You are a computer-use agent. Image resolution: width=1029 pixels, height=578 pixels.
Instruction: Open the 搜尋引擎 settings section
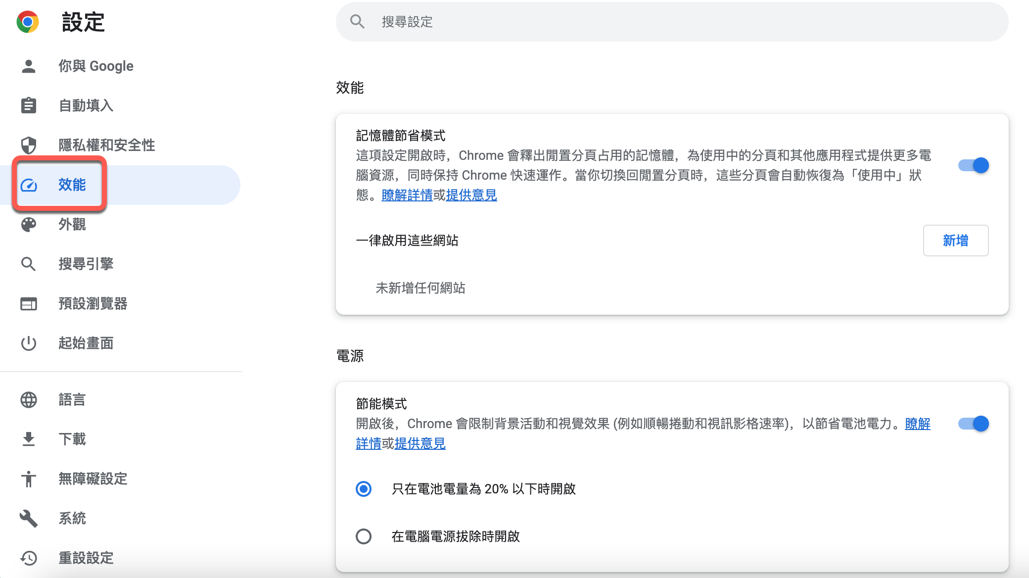86,264
